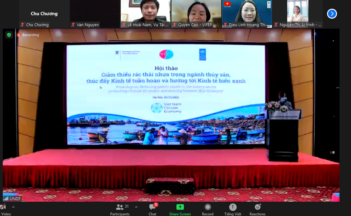The height and width of the screenshot is (216, 351).
Task: Toggle meeting recording with Record button
Action: pyautogui.click(x=208, y=209)
